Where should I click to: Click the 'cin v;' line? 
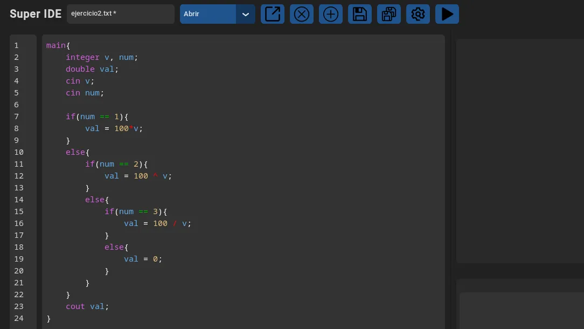(x=80, y=81)
